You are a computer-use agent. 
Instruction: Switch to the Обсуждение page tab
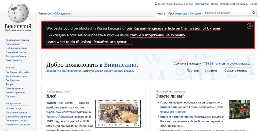(62, 13)
